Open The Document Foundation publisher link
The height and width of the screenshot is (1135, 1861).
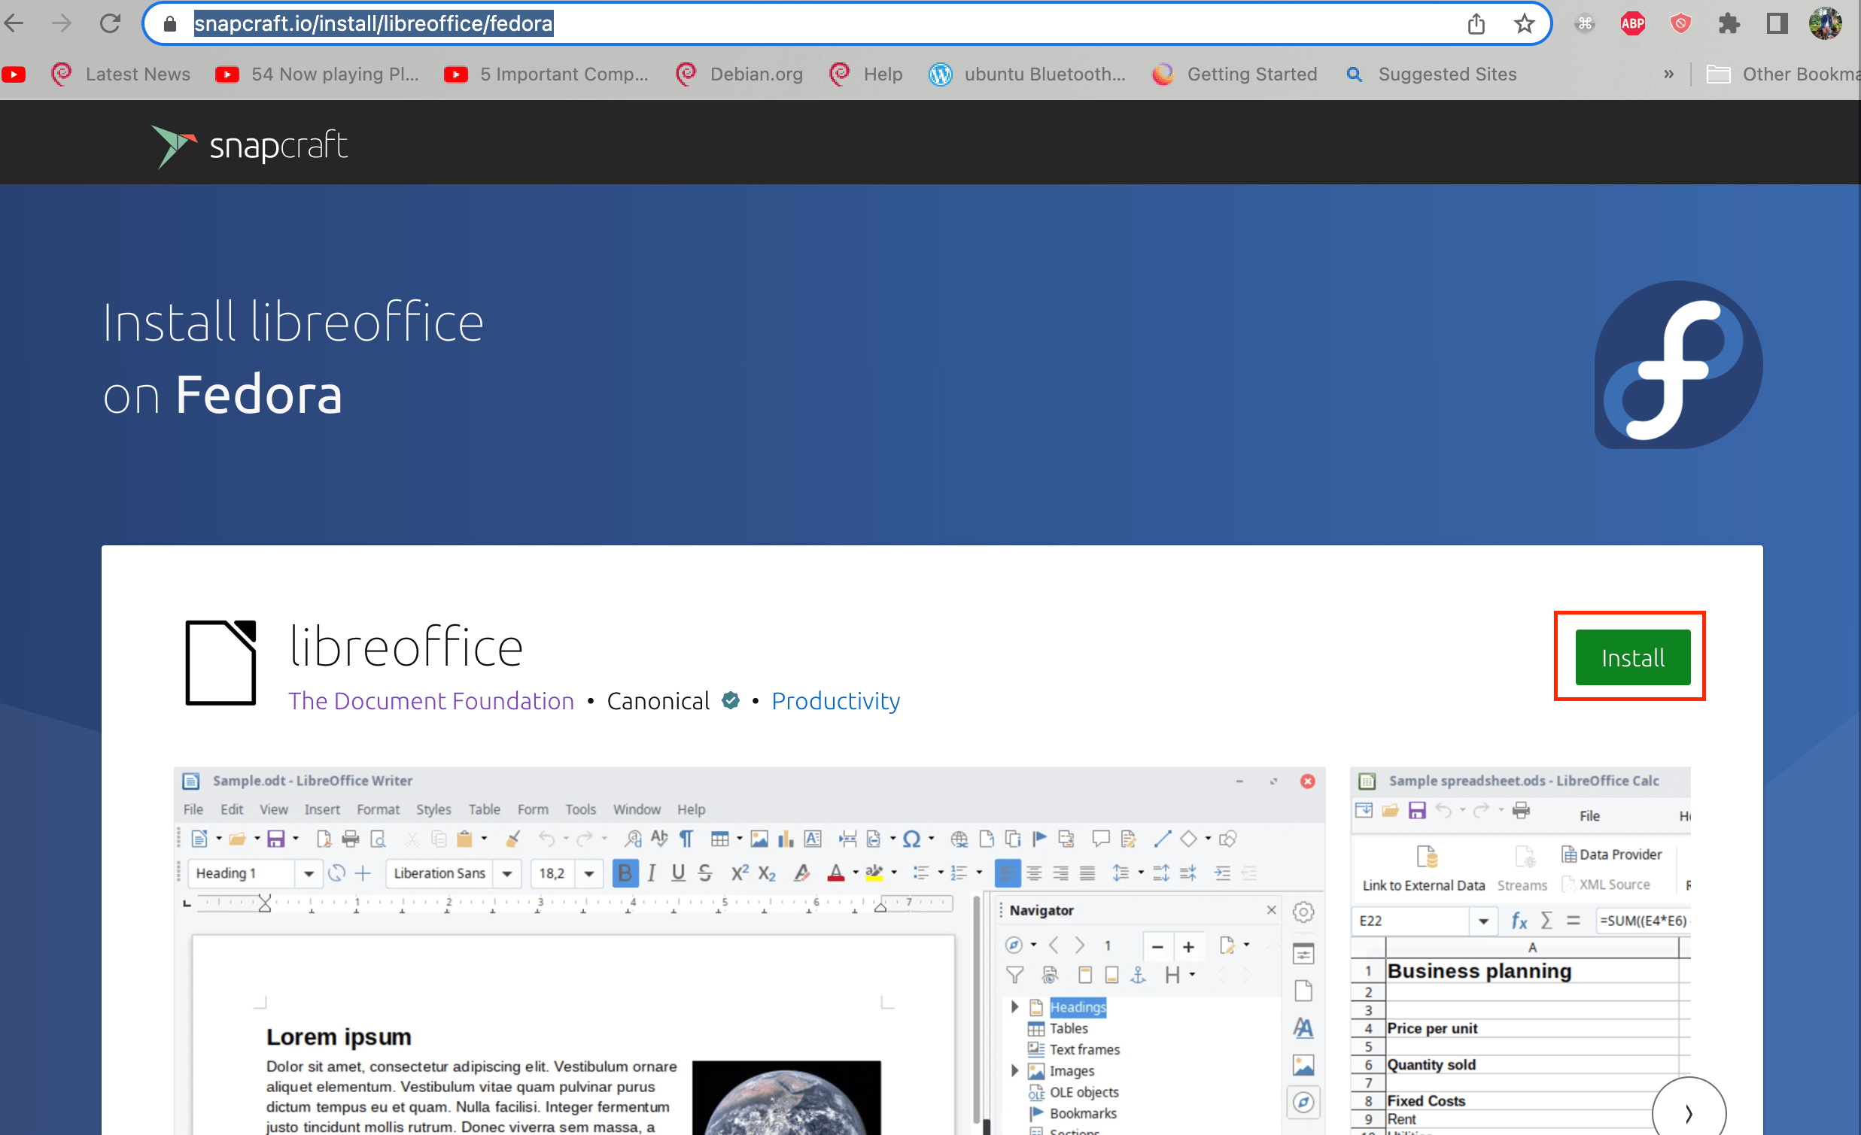coord(431,701)
